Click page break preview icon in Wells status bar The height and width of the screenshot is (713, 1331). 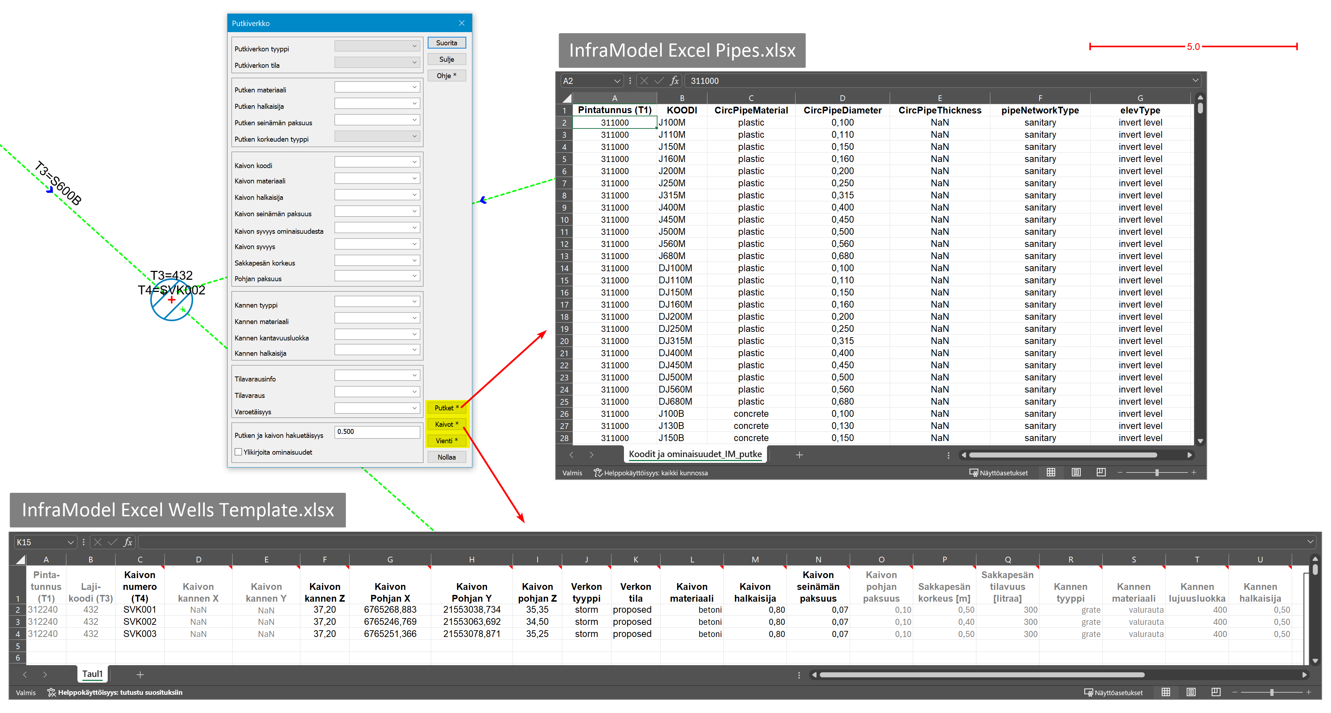point(1216,692)
